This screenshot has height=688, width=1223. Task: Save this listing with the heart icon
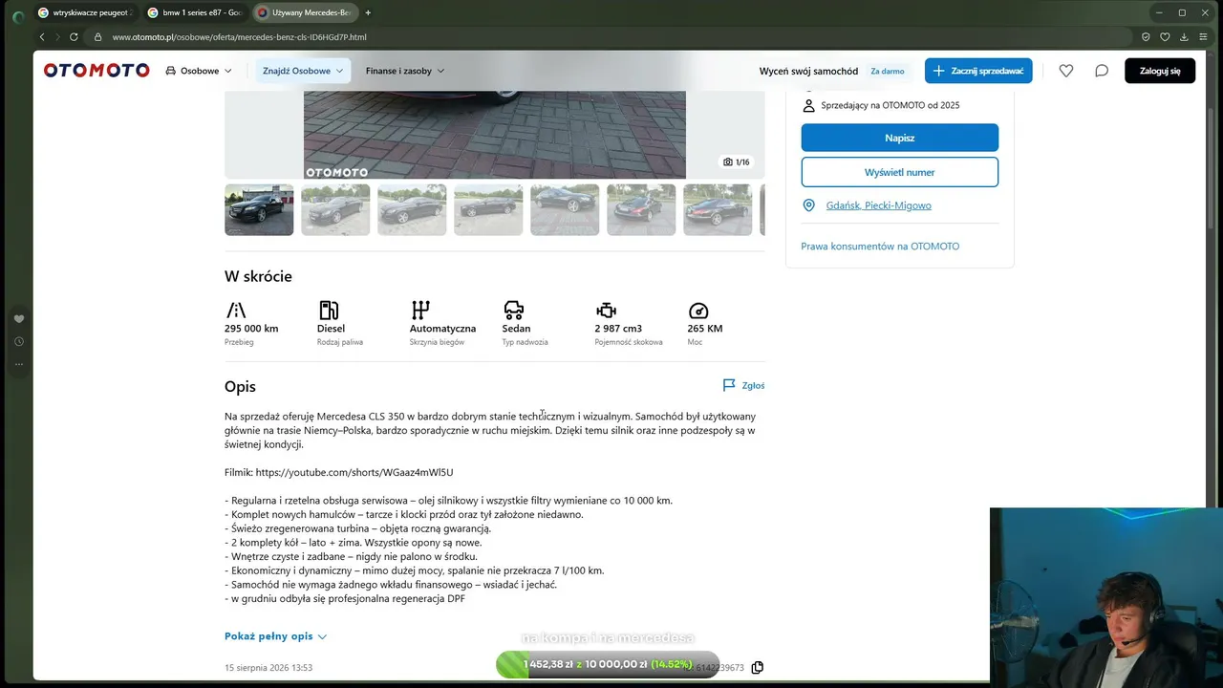click(1066, 71)
